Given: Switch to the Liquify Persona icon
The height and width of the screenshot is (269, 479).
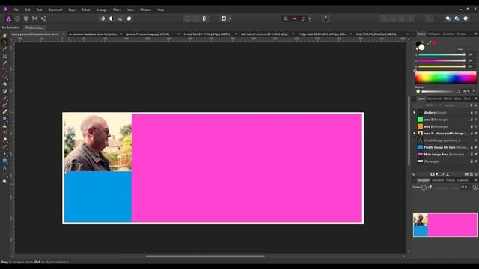Looking at the screenshot, I should point(17,19).
